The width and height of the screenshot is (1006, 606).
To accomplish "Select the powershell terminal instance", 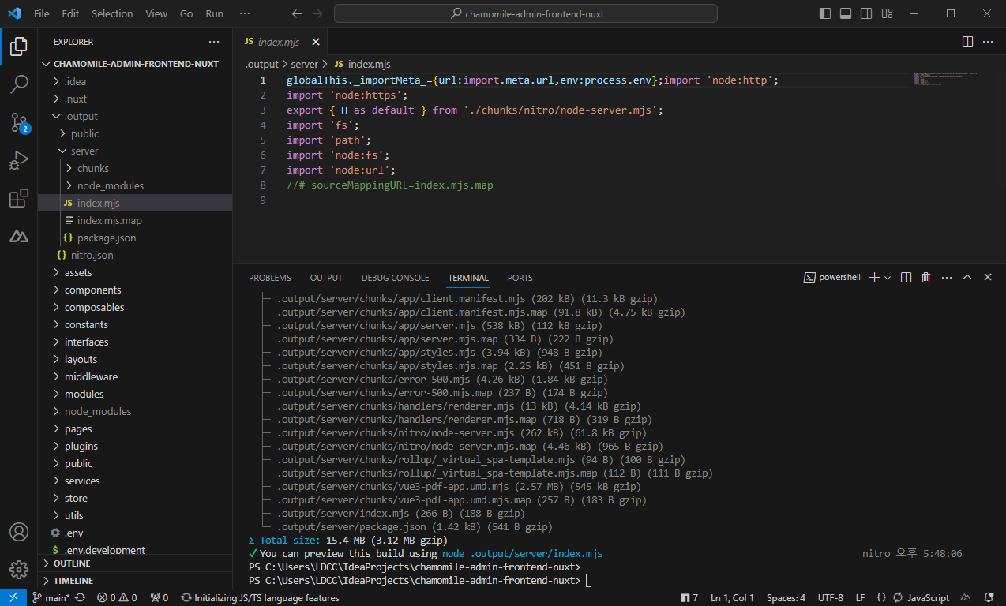I will pyautogui.click(x=833, y=278).
